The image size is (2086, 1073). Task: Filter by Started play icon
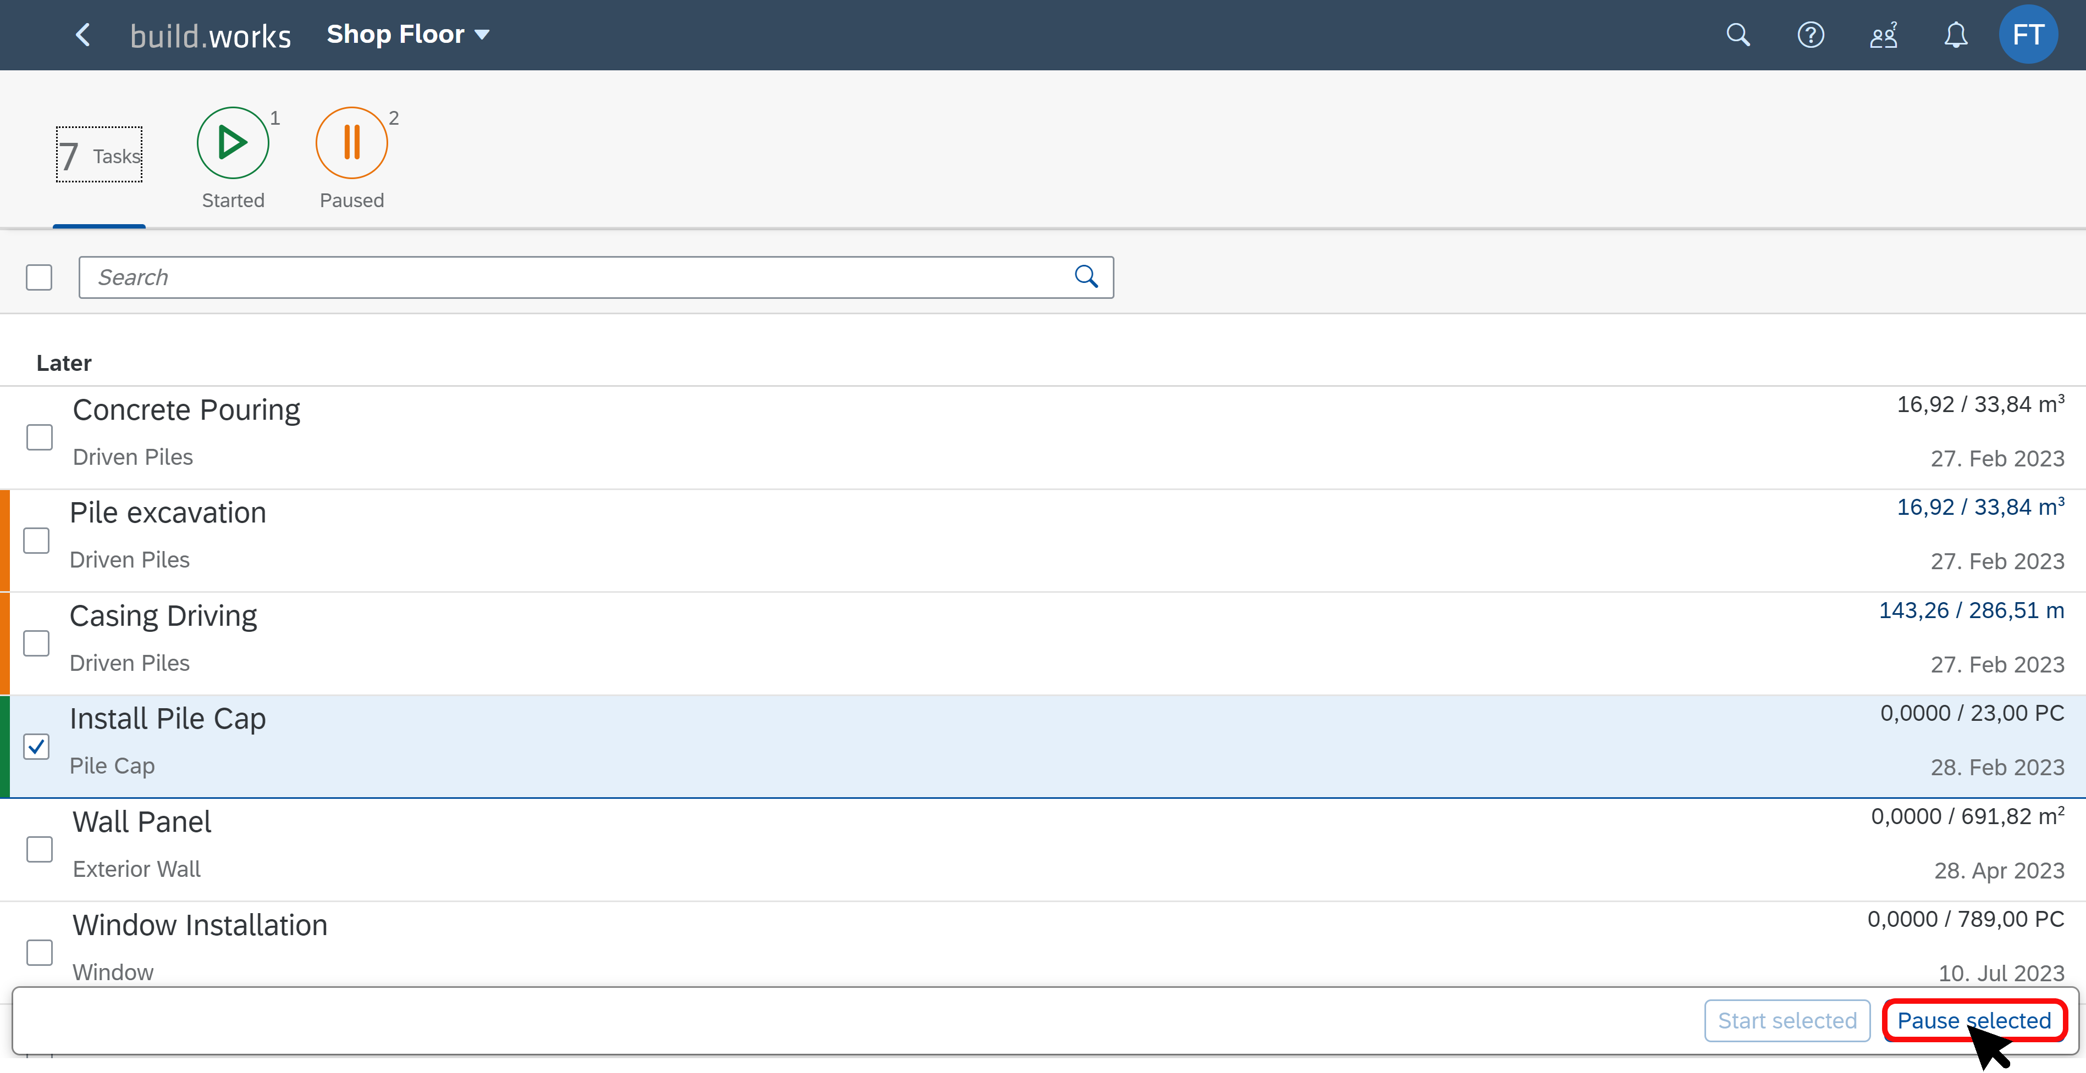click(233, 142)
